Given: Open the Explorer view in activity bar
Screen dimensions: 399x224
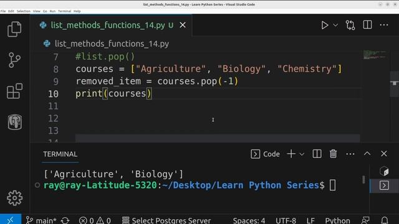Looking at the screenshot, I should pos(14,29).
